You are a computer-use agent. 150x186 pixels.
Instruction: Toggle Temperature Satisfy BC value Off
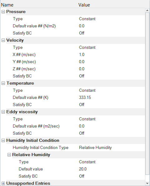point(82,105)
